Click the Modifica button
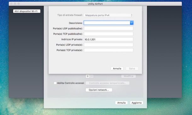Image resolution: width=192 pixels, height=115 pixels. point(128,76)
